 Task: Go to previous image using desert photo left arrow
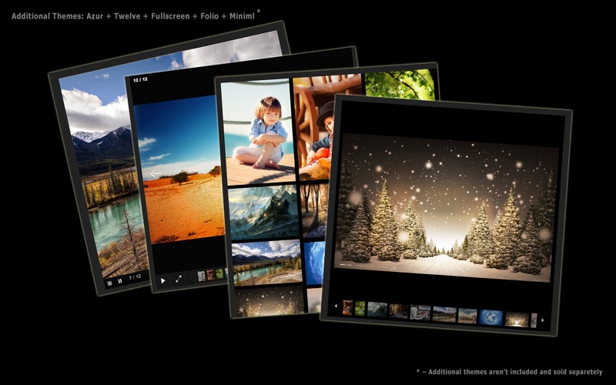[156, 172]
